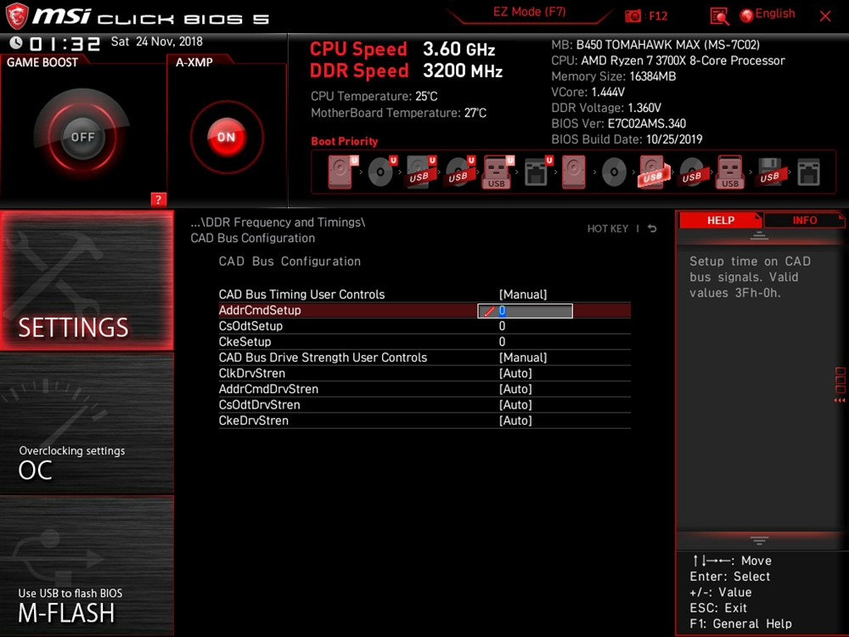849x637 pixels.
Task: Select the USB floppy boot device icon
Action: pos(769,172)
